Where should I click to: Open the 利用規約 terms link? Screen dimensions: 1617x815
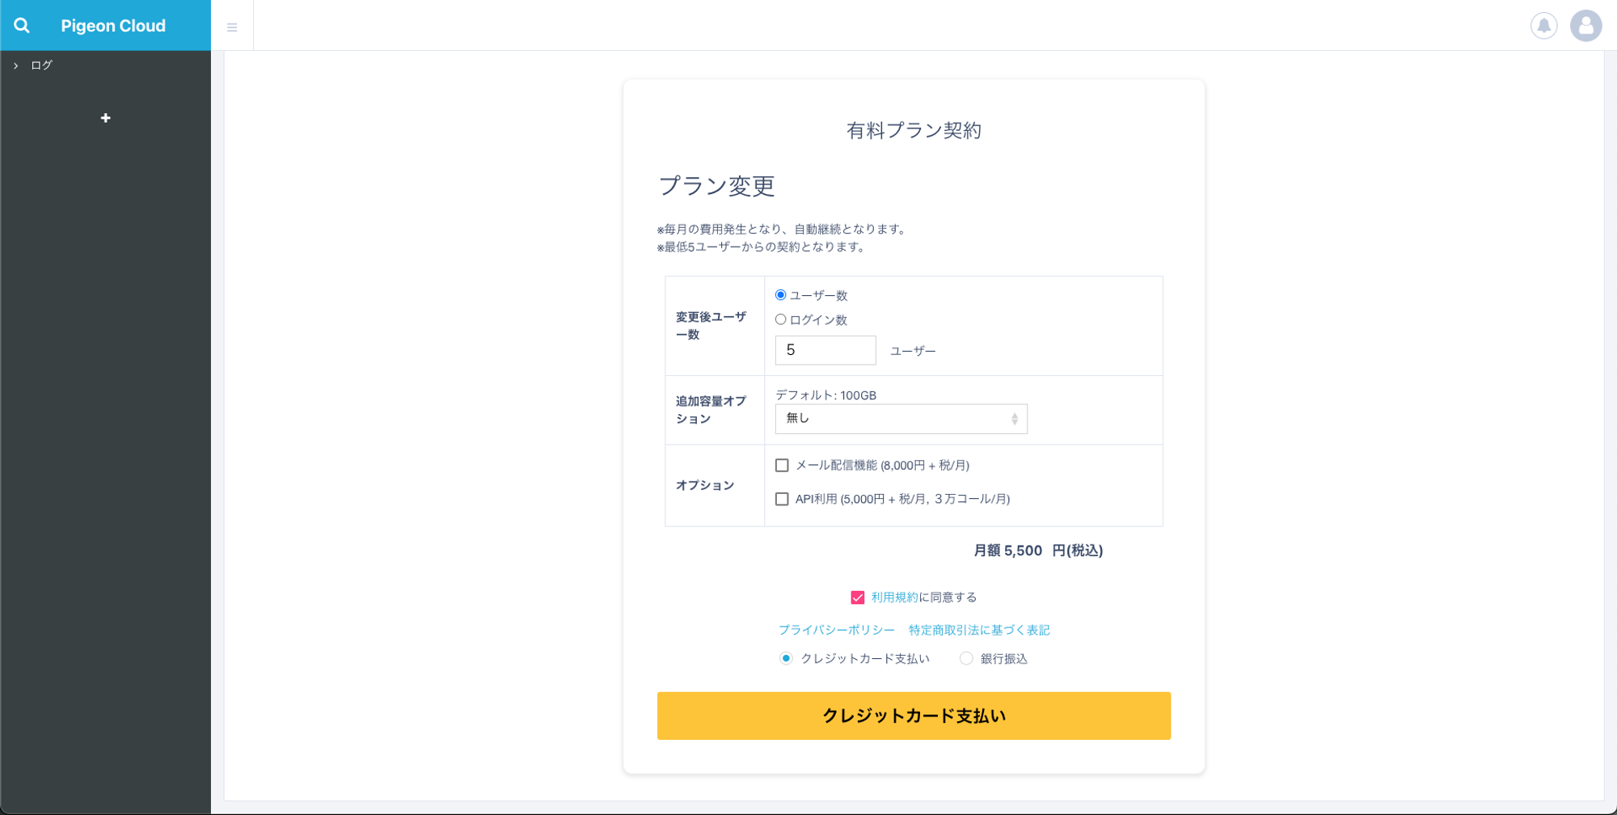point(894,598)
